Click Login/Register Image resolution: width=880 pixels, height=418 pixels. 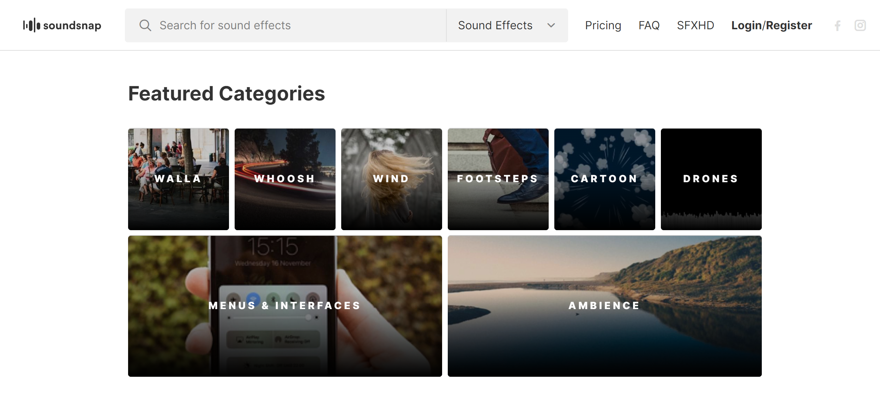tap(771, 25)
